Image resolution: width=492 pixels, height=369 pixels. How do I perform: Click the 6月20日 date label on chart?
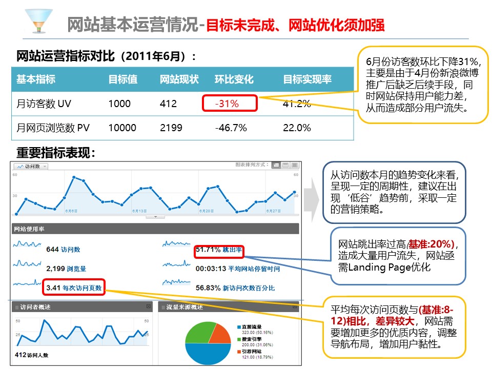(x=207, y=211)
